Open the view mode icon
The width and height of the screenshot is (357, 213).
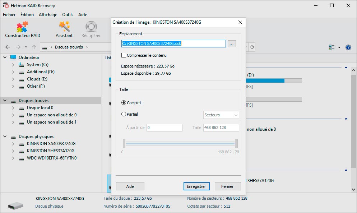point(331,47)
